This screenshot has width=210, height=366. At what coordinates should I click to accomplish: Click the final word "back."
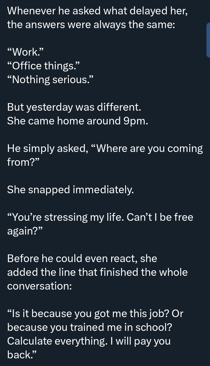point(22,355)
